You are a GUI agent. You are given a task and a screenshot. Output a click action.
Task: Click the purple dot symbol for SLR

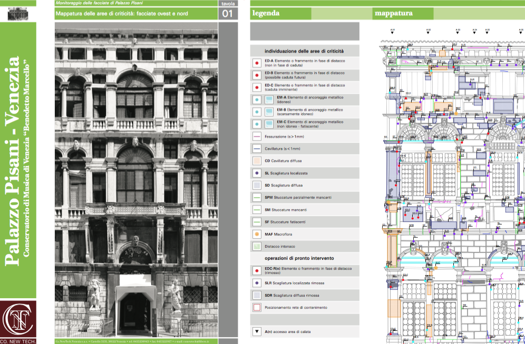257,283
